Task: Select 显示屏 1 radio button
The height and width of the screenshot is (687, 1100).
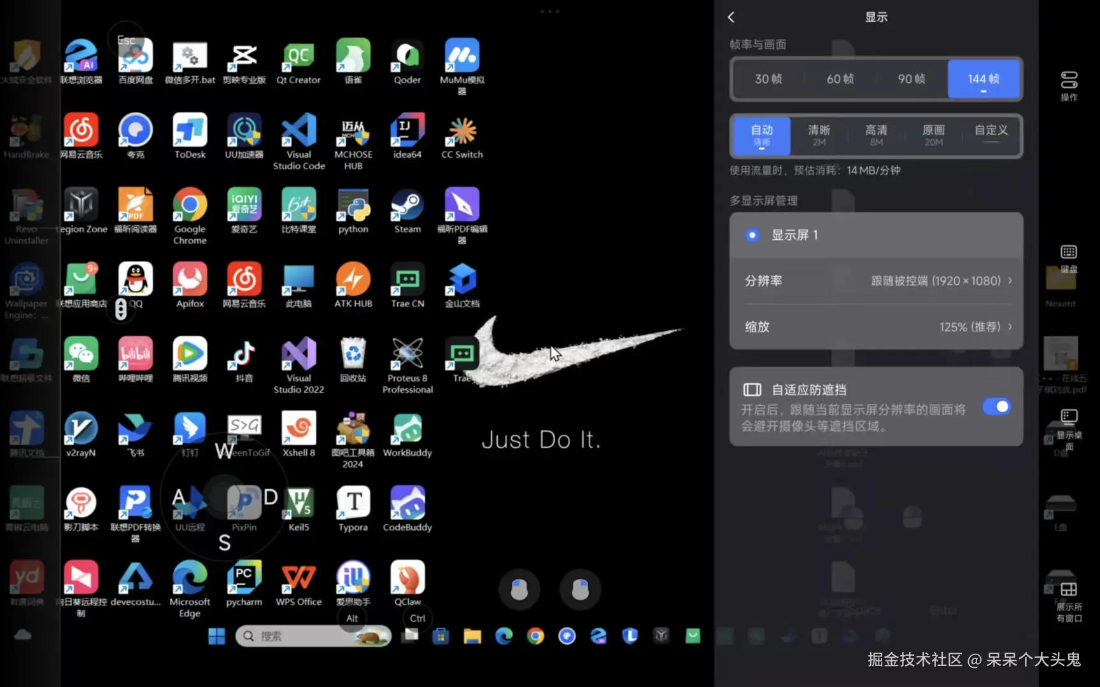Action: pyautogui.click(x=752, y=235)
